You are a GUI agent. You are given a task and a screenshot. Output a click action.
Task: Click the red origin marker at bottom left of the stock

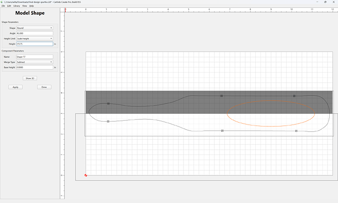86,175
